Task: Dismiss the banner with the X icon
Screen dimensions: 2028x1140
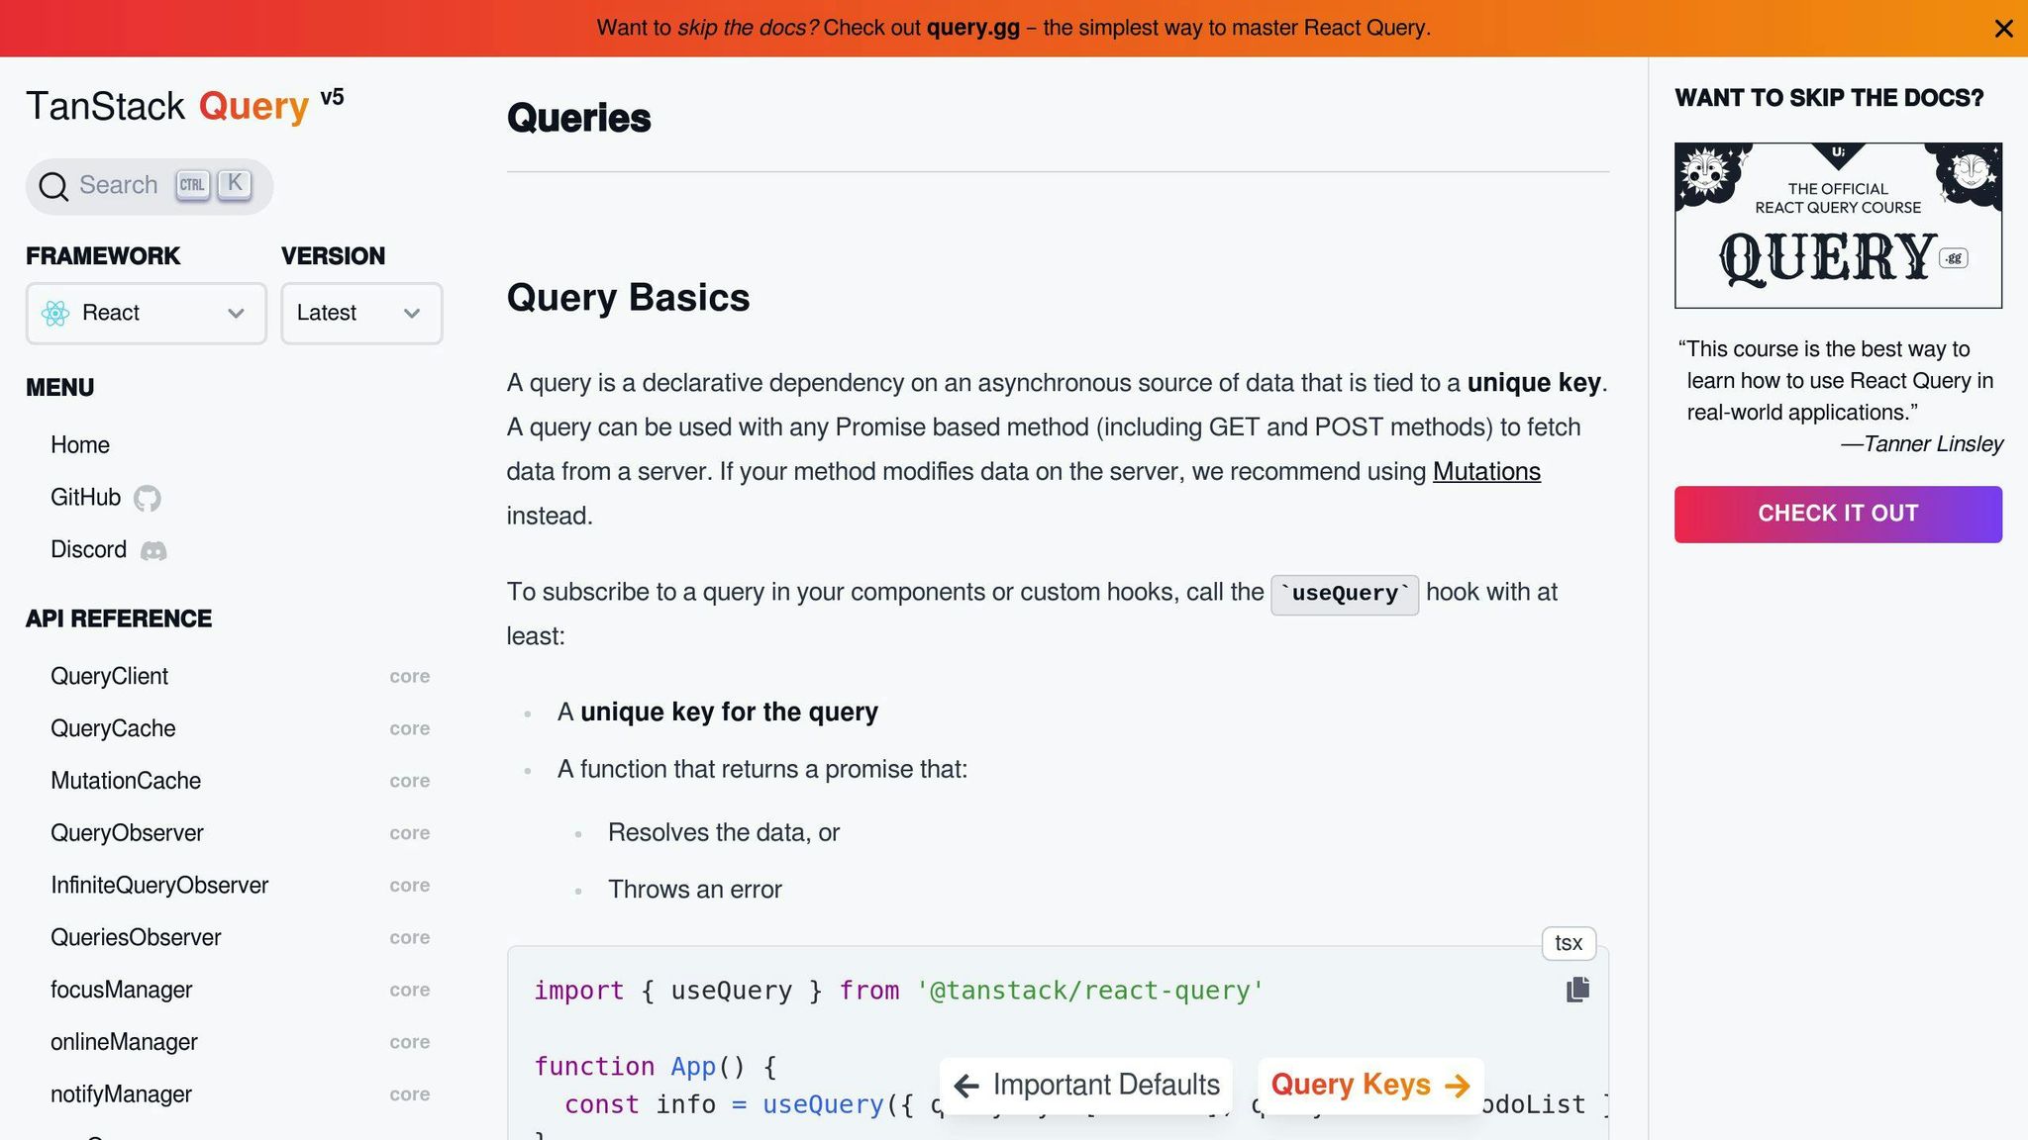Action: coord(2003,29)
